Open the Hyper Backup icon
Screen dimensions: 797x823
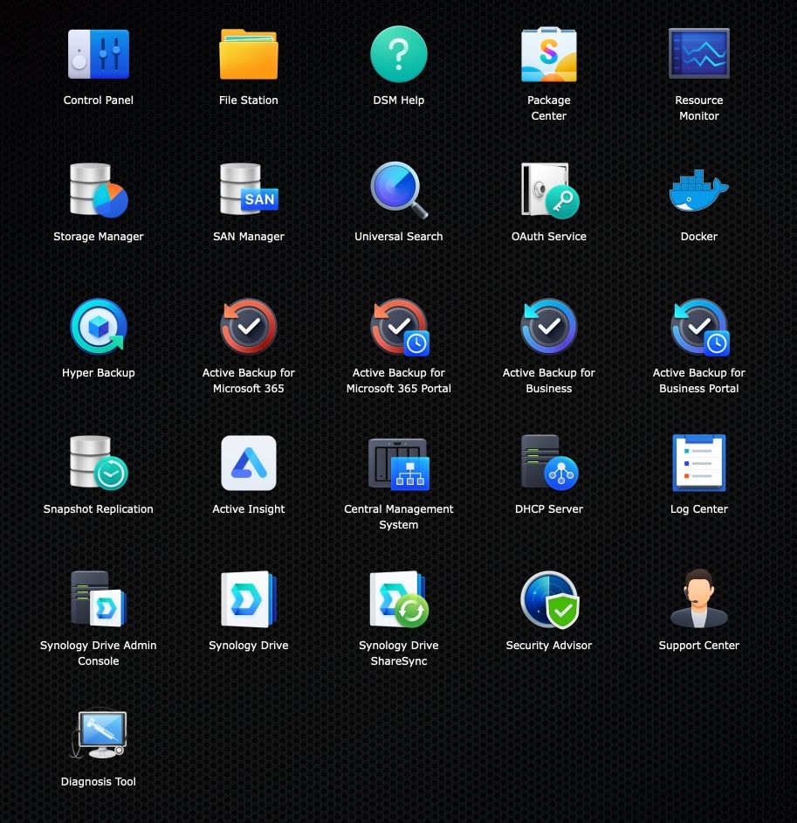[99, 327]
